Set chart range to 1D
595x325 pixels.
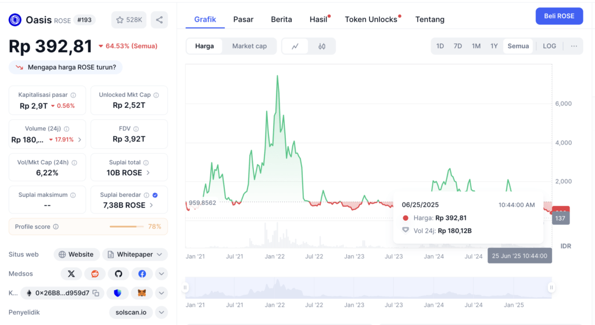(440, 46)
